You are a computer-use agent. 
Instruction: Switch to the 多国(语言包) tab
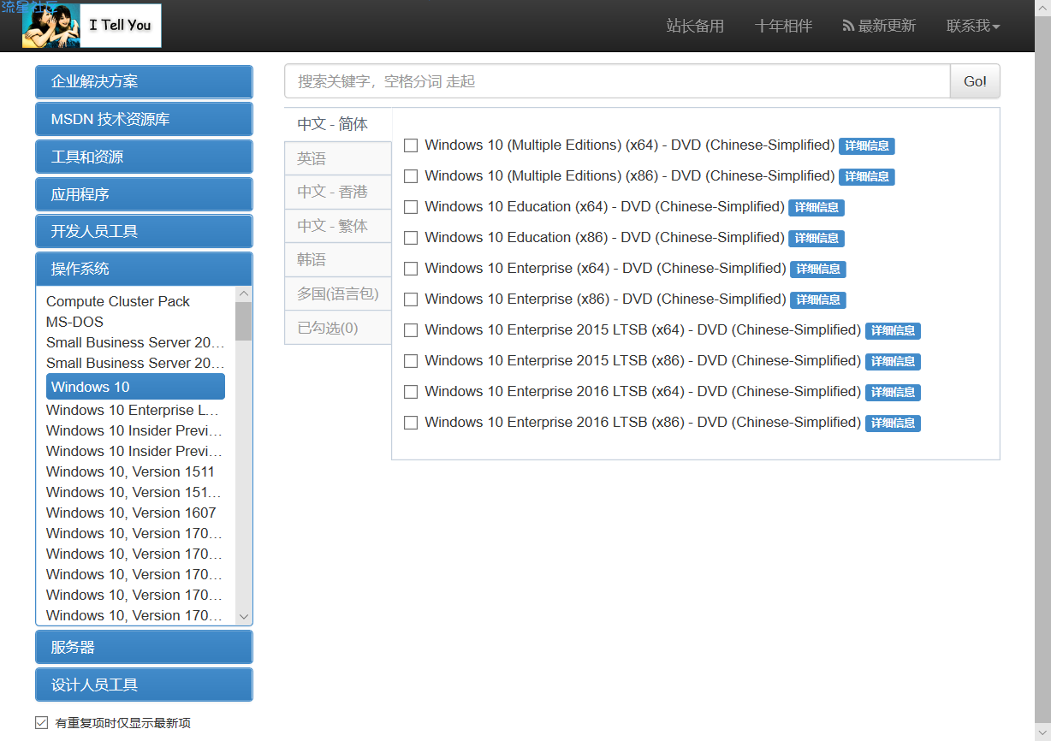[338, 293]
